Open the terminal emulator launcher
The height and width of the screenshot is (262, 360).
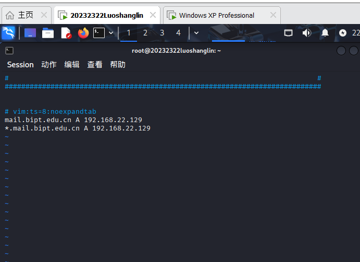click(99, 33)
